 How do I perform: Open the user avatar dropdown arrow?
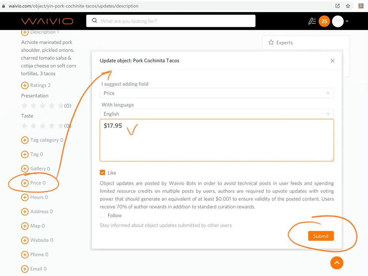(x=347, y=21)
